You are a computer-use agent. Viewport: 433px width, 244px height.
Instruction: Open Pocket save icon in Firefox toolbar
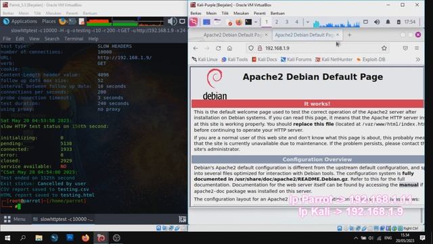[x=405, y=48]
